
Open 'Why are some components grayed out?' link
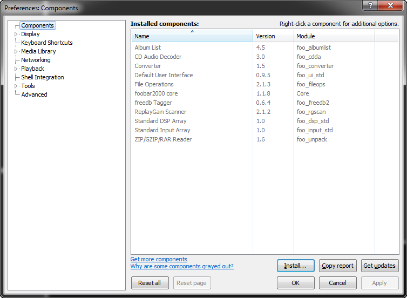coord(182,266)
